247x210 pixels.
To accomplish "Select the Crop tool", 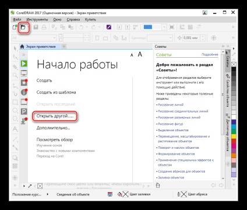I will (15, 67).
